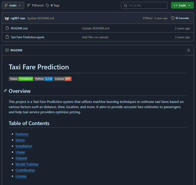Focus the Go to file search field

click(144, 5)
